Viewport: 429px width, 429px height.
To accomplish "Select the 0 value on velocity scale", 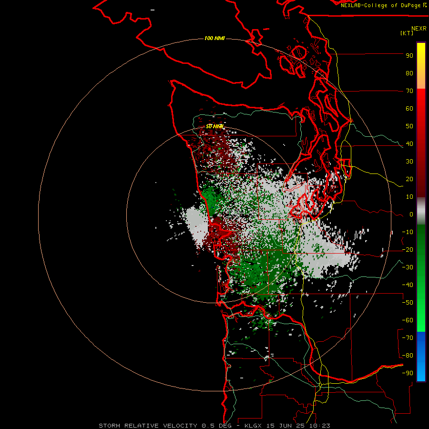I will [411, 214].
